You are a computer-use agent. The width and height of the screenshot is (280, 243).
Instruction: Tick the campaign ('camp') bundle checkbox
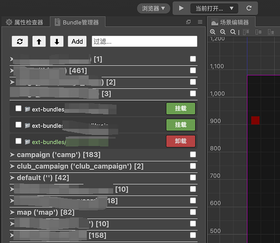193,155
